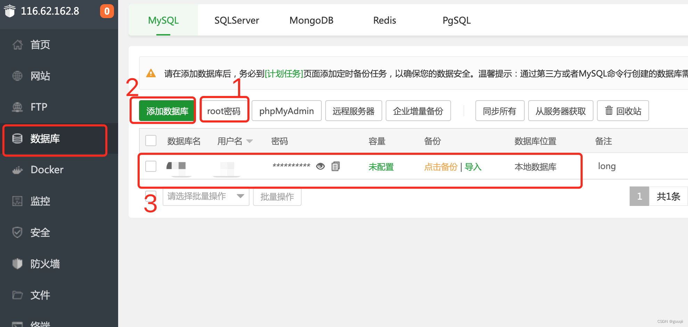Tick the checkbox of the long database row
This screenshot has width=688, height=327.
pyautogui.click(x=151, y=166)
